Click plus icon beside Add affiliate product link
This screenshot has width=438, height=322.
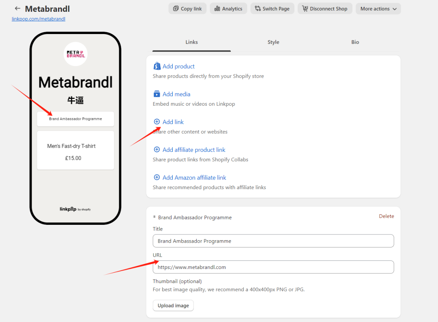coord(157,149)
